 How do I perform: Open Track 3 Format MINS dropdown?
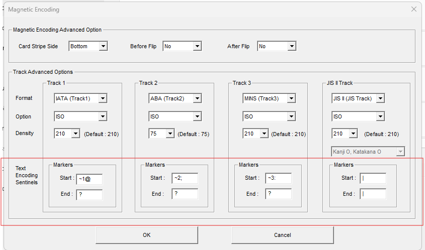pyautogui.click(x=269, y=98)
